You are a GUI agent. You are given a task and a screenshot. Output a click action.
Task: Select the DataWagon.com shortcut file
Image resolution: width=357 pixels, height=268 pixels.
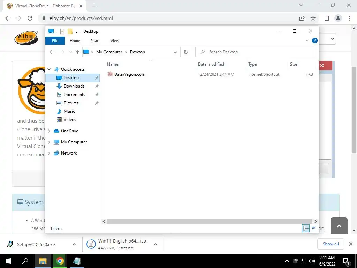pos(130,74)
